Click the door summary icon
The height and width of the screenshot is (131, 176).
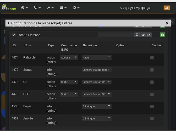click(x=127, y=8)
